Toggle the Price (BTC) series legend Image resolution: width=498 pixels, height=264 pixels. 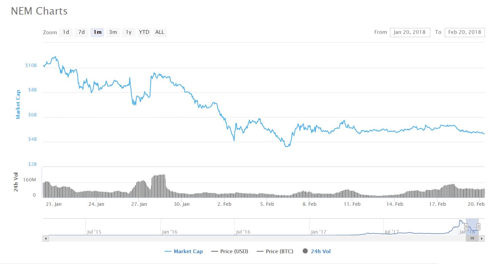pyautogui.click(x=275, y=251)
